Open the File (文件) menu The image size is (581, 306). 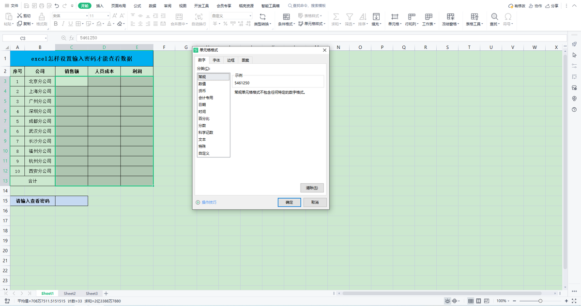(12, 6)
